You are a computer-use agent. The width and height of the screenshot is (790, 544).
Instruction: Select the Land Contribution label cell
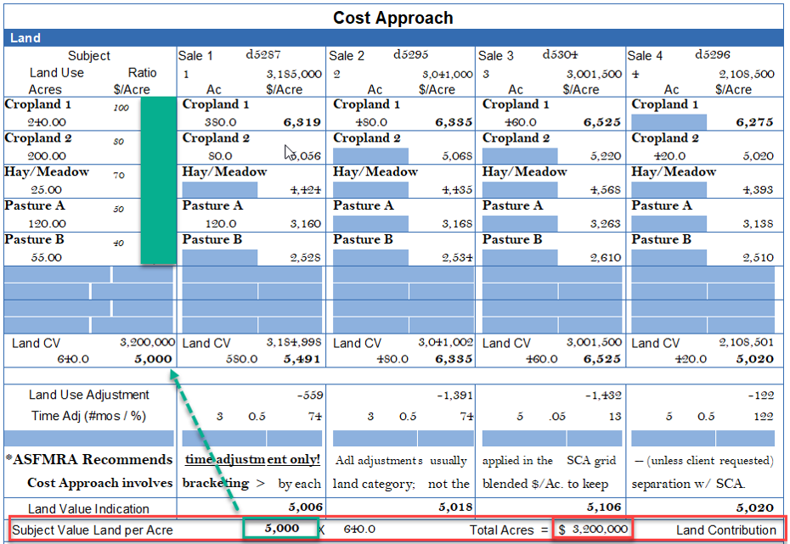(x=725, y=530)
